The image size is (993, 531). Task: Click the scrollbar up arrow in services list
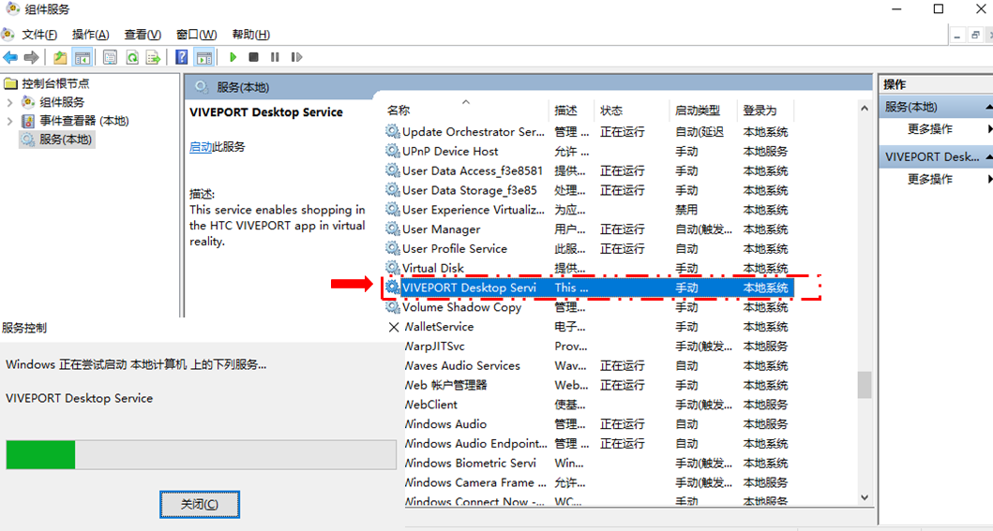(x=865, y=109)
